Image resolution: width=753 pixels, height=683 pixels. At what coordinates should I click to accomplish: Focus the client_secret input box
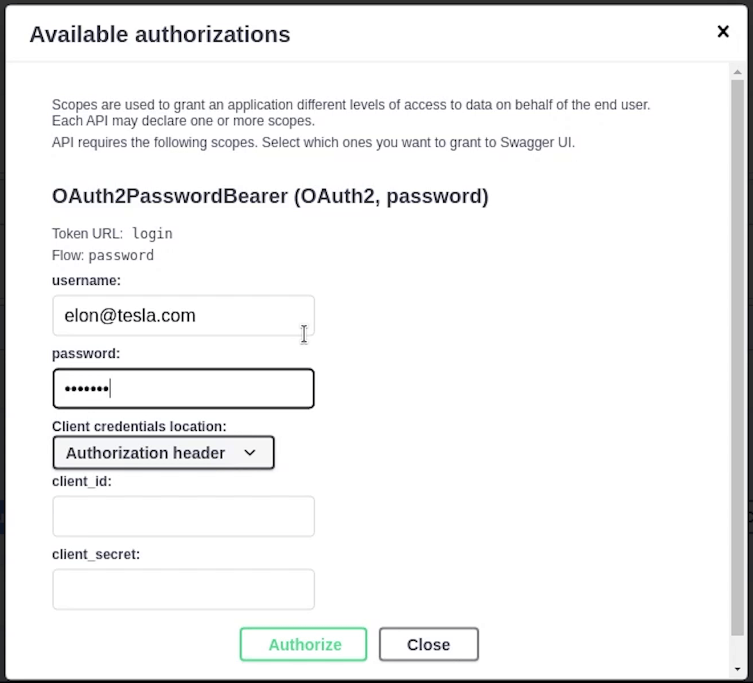click(x=183, y=589)
